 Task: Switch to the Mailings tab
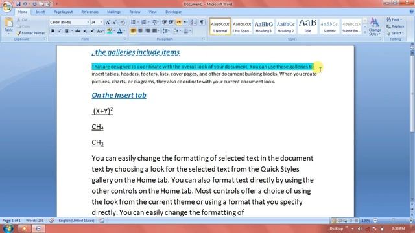click(x=114, y=12)
